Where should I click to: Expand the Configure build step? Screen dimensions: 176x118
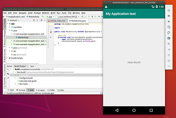pyautogui.click(x=15, y=78)
